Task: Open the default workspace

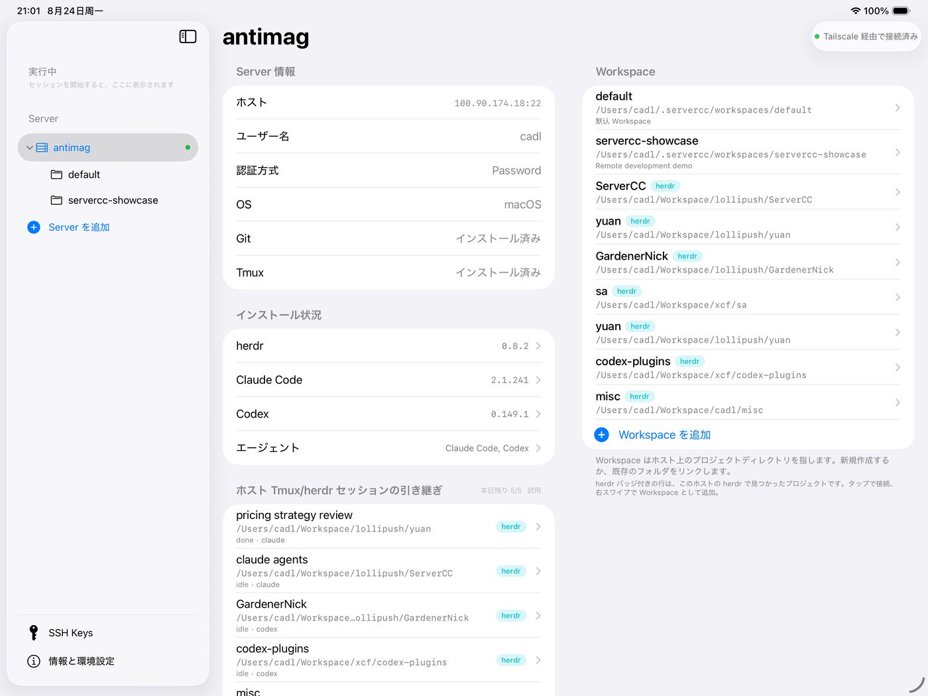Action: (748, 108)
